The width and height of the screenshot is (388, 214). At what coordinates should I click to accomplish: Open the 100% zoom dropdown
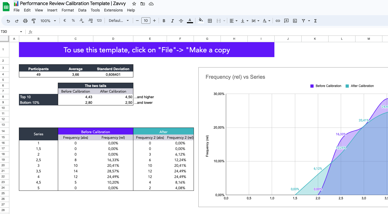coord(48,21)
